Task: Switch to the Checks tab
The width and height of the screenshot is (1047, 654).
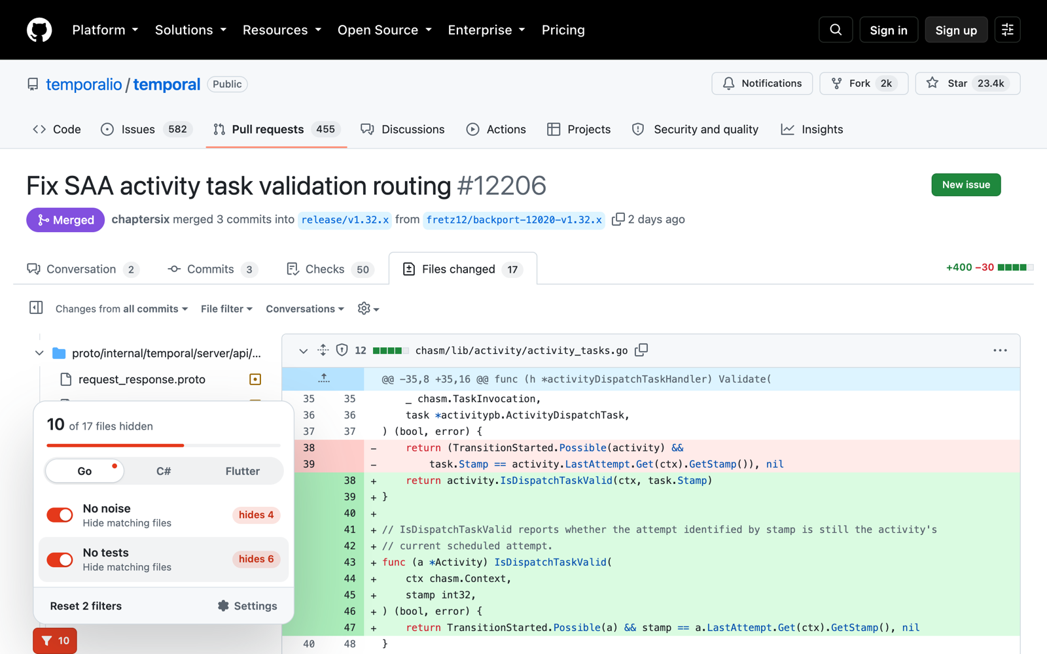Action: (x=330, y=269)
